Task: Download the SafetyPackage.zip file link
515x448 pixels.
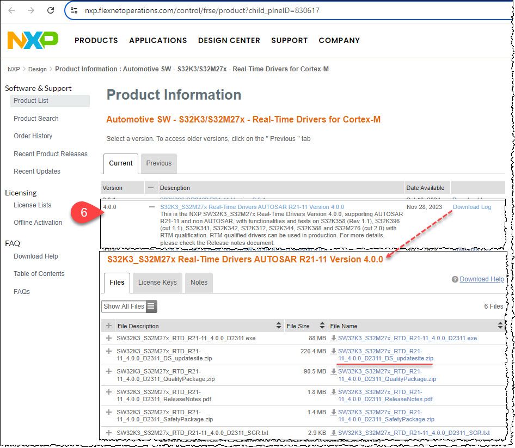Action: click(x=386, y=416)
